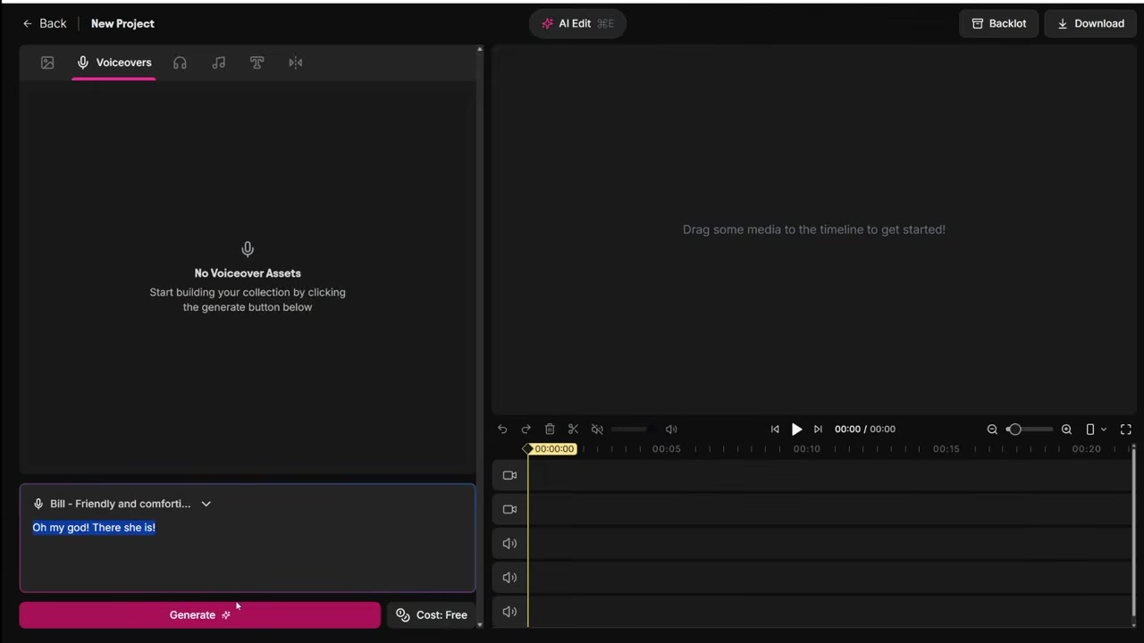Zoom out the timeline

[992, 430]
